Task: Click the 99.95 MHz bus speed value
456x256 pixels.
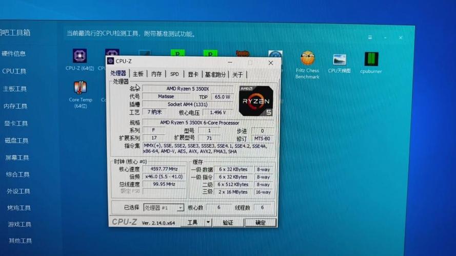Action: pyautogui.click(x=164, y=184)
